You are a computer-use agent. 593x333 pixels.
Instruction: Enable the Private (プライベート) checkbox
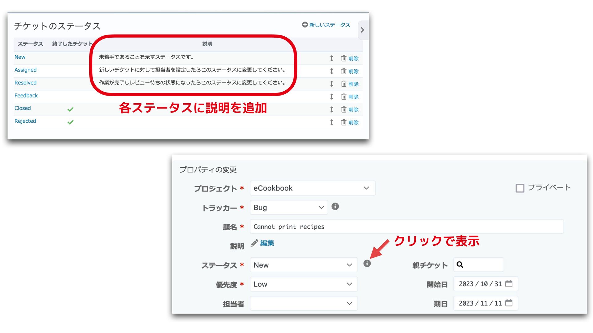coord(520,188)
